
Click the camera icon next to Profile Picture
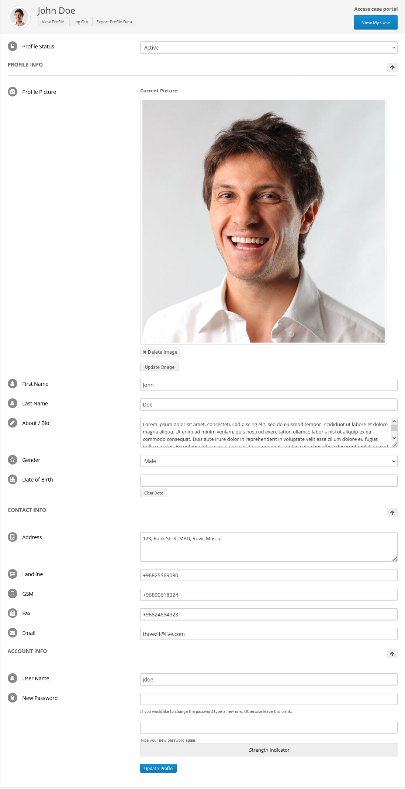coord(13,92)
